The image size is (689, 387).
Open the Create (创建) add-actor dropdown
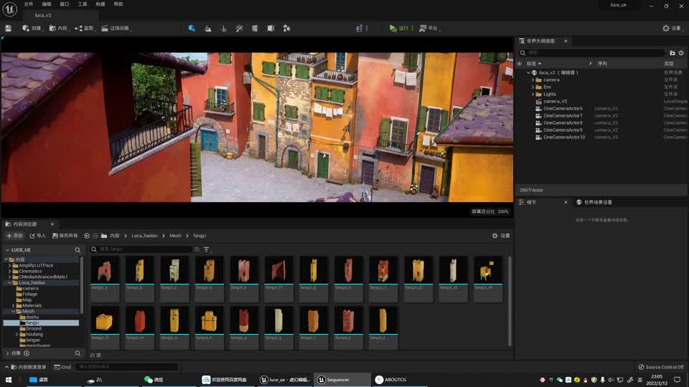coord(32,28)
